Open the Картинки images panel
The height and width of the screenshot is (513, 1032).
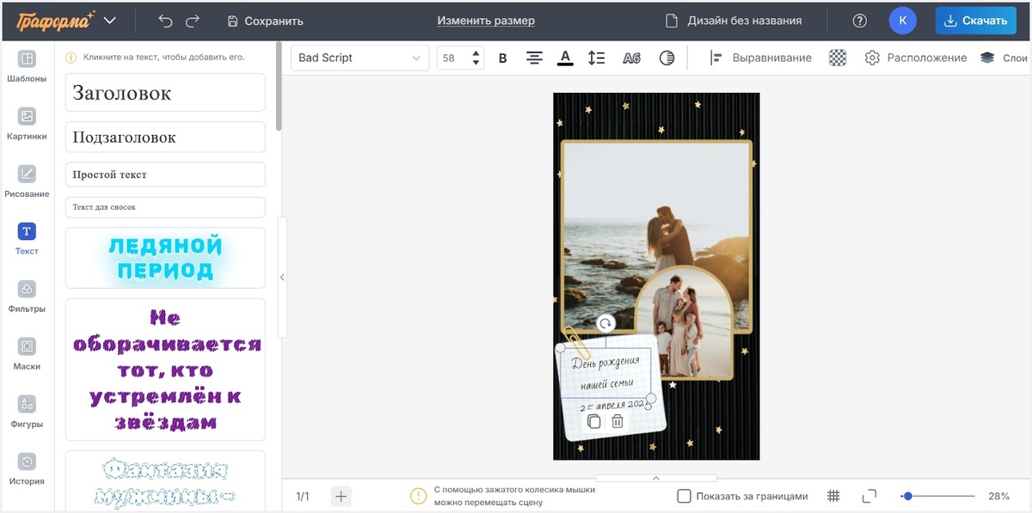(x=27, y=124)
